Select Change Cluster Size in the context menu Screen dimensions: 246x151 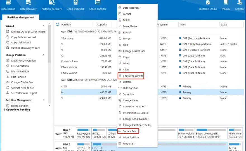137,51
